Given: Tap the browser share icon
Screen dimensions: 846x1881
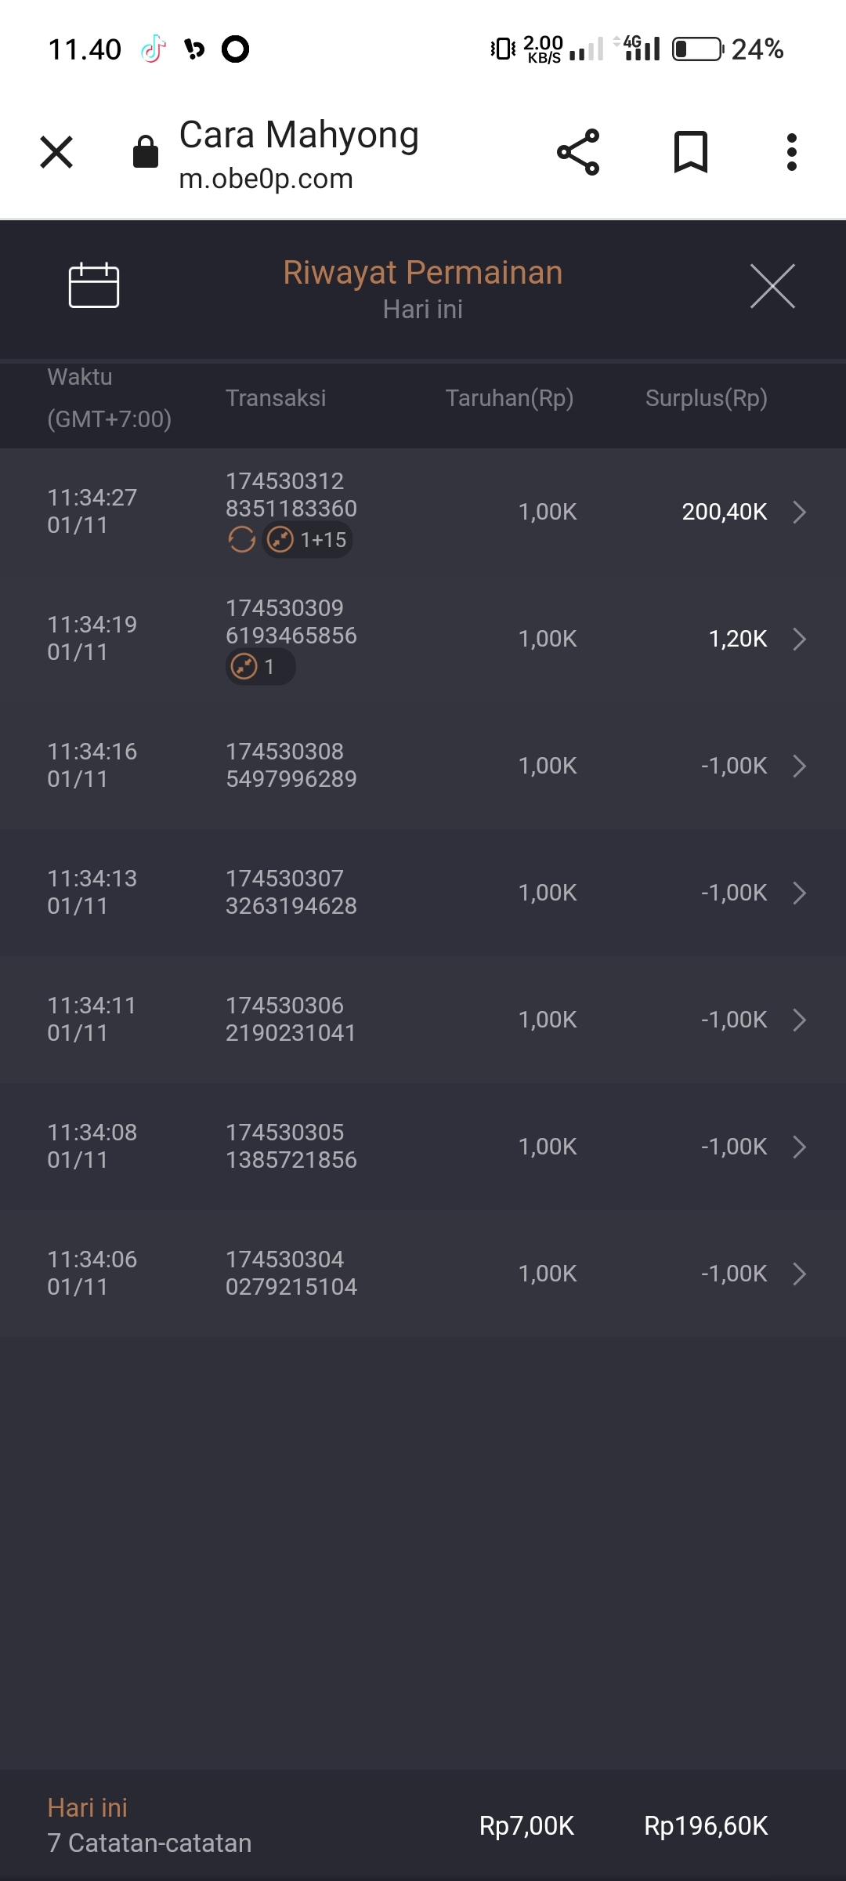Looking at the screenshot, I should pos(578,152).
